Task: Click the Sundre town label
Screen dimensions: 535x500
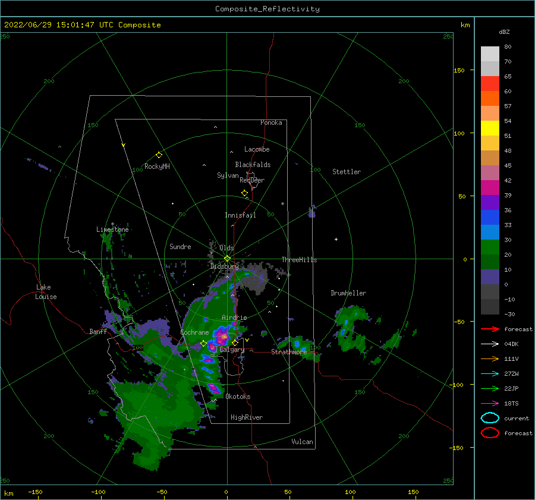Action: point(180,247)
